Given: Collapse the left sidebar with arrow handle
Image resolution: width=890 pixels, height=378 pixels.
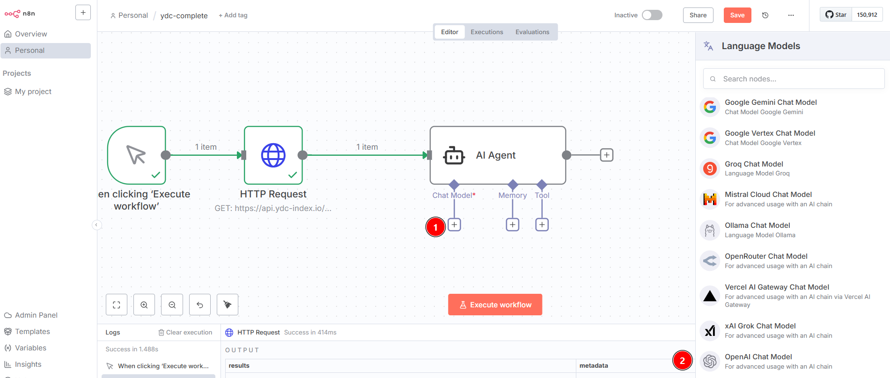Looking at the screenshot, I should coord(96,225).
